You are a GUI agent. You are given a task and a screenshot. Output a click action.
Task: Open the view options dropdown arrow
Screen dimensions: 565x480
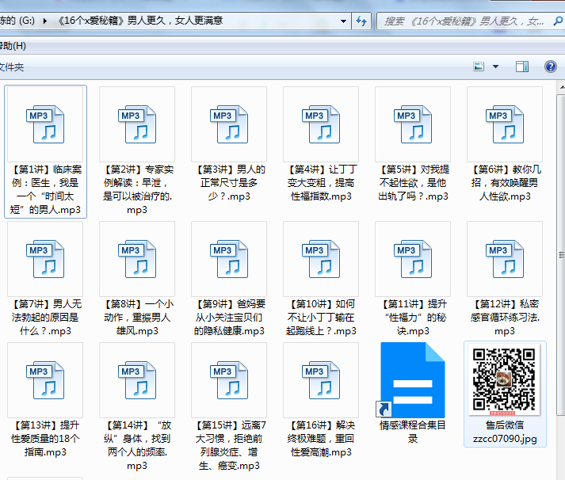point(495,67)
